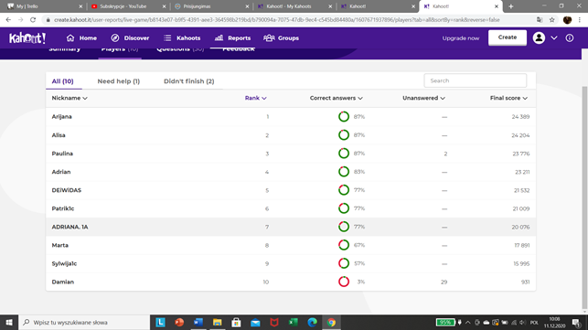Go back in browser
This screenshot has width=588, height=330.
click(8, 20)
